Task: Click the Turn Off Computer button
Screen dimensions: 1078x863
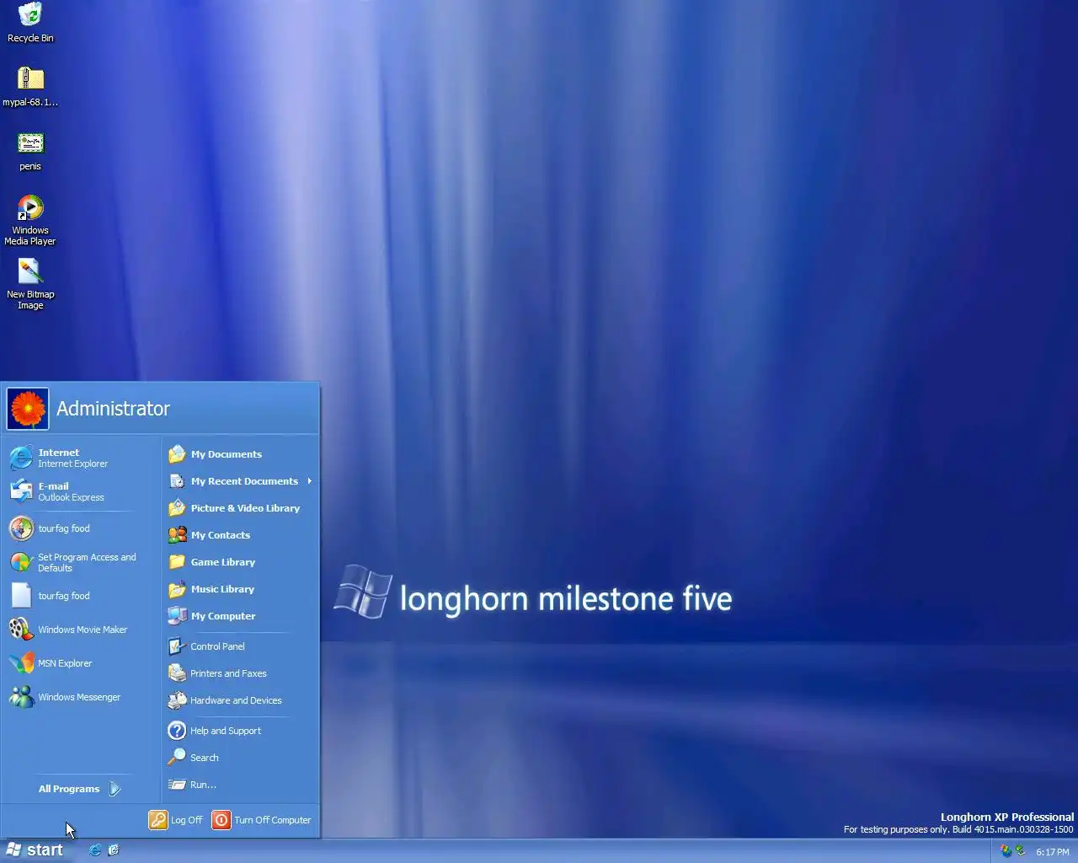Action: point(262,820)
